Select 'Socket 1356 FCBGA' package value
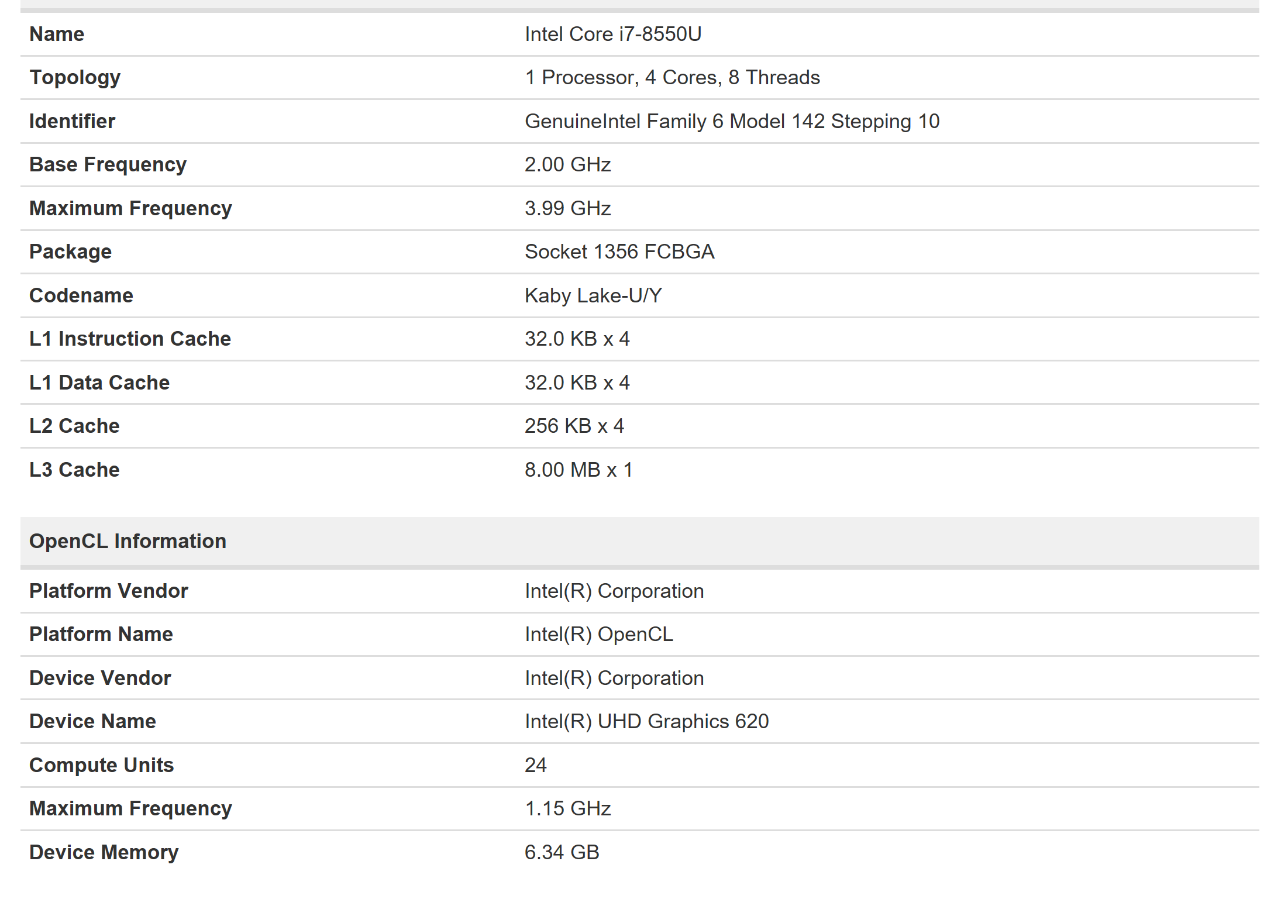The height and width of the screenshot is (899, 1281). 619,252
